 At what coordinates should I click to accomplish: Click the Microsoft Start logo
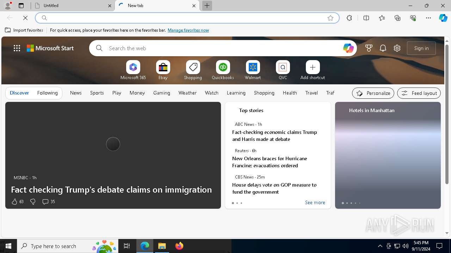pyautogui.click(x=50, y=48)
